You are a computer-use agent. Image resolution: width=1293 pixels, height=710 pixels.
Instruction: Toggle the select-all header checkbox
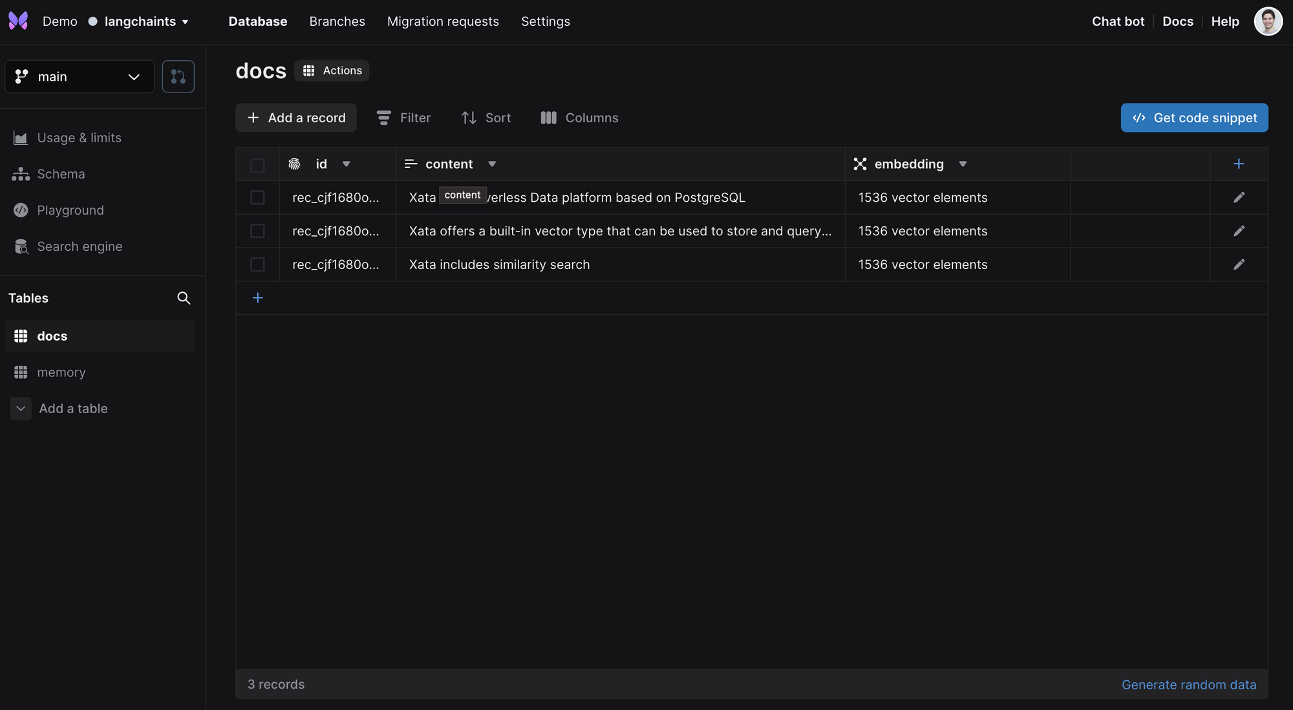click(x=257, y=166)
